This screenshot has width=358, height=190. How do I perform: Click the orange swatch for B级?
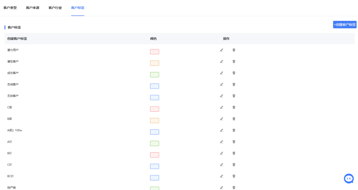pyautogui.click(x=154, y=120)
